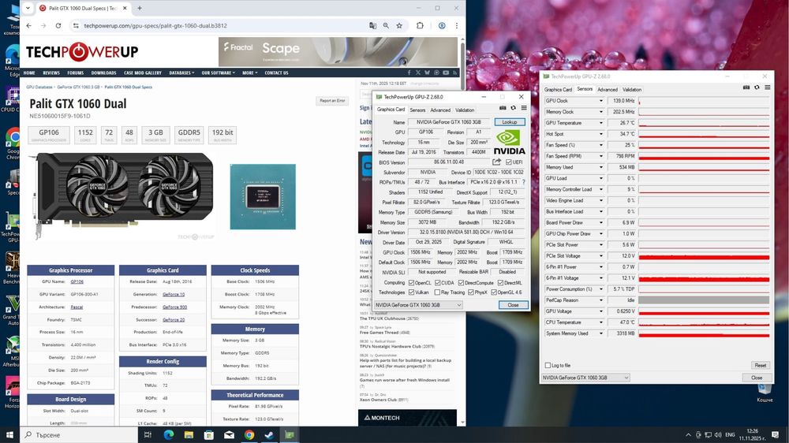
Task: Click the Lookup button in GPU-Z
Action: coord(510,122)
